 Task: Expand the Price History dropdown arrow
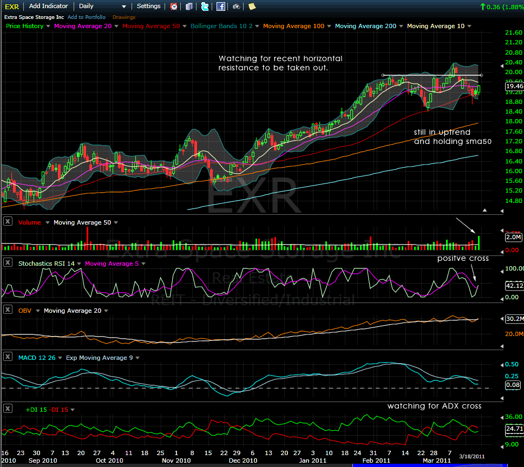coord(48,26)
